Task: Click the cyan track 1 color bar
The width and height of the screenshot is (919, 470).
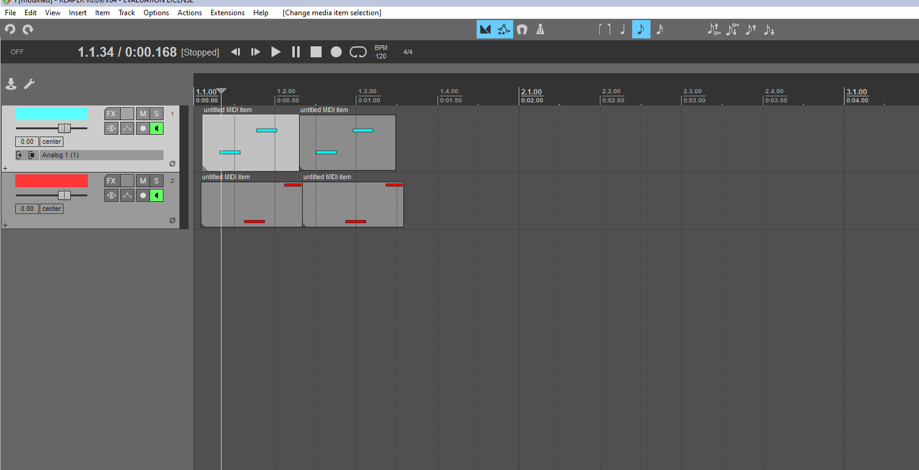Action: pos(51,113)
